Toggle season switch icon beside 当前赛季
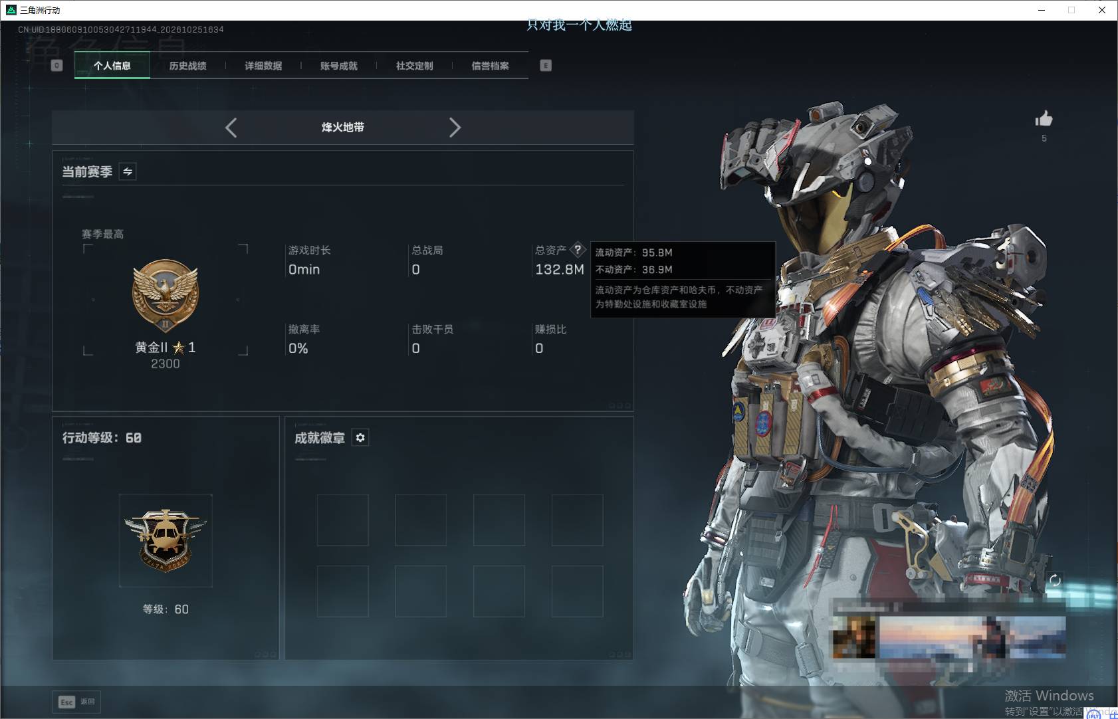 coord(128,171)
